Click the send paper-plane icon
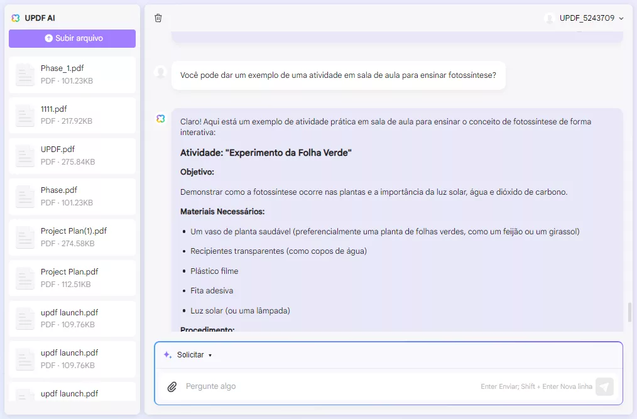 (603, 386)
